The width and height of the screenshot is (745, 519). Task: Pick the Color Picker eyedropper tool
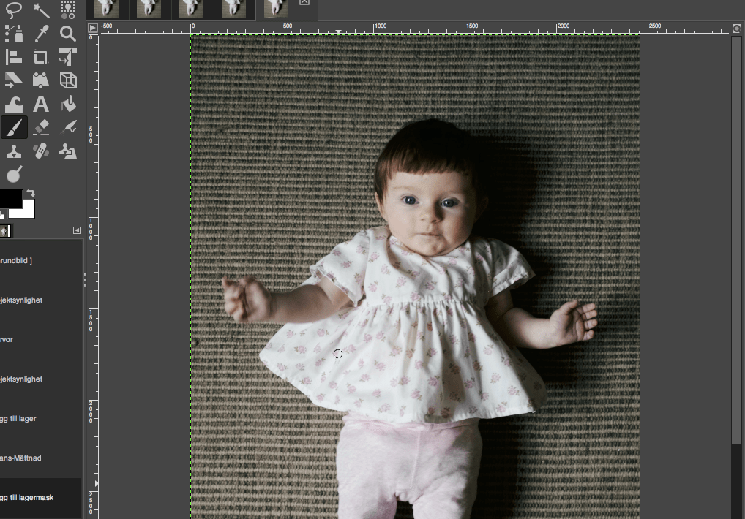[x=41, y=34]
